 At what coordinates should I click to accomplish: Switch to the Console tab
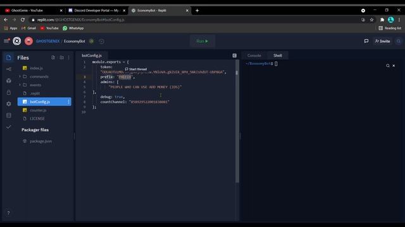[x=254, y=55]
